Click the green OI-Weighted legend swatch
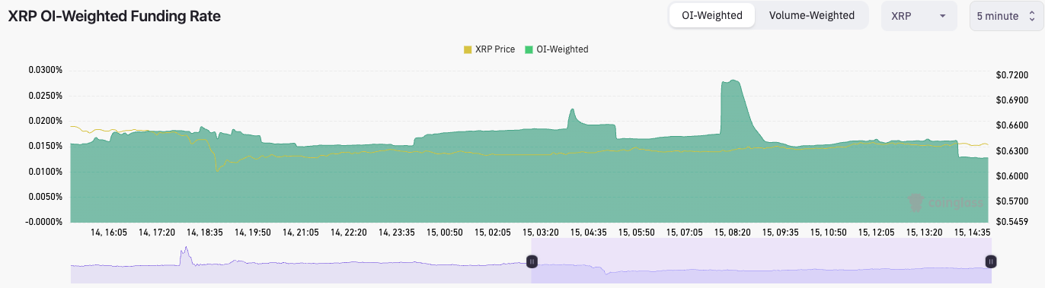1045x288 pixels. point(529,49)
